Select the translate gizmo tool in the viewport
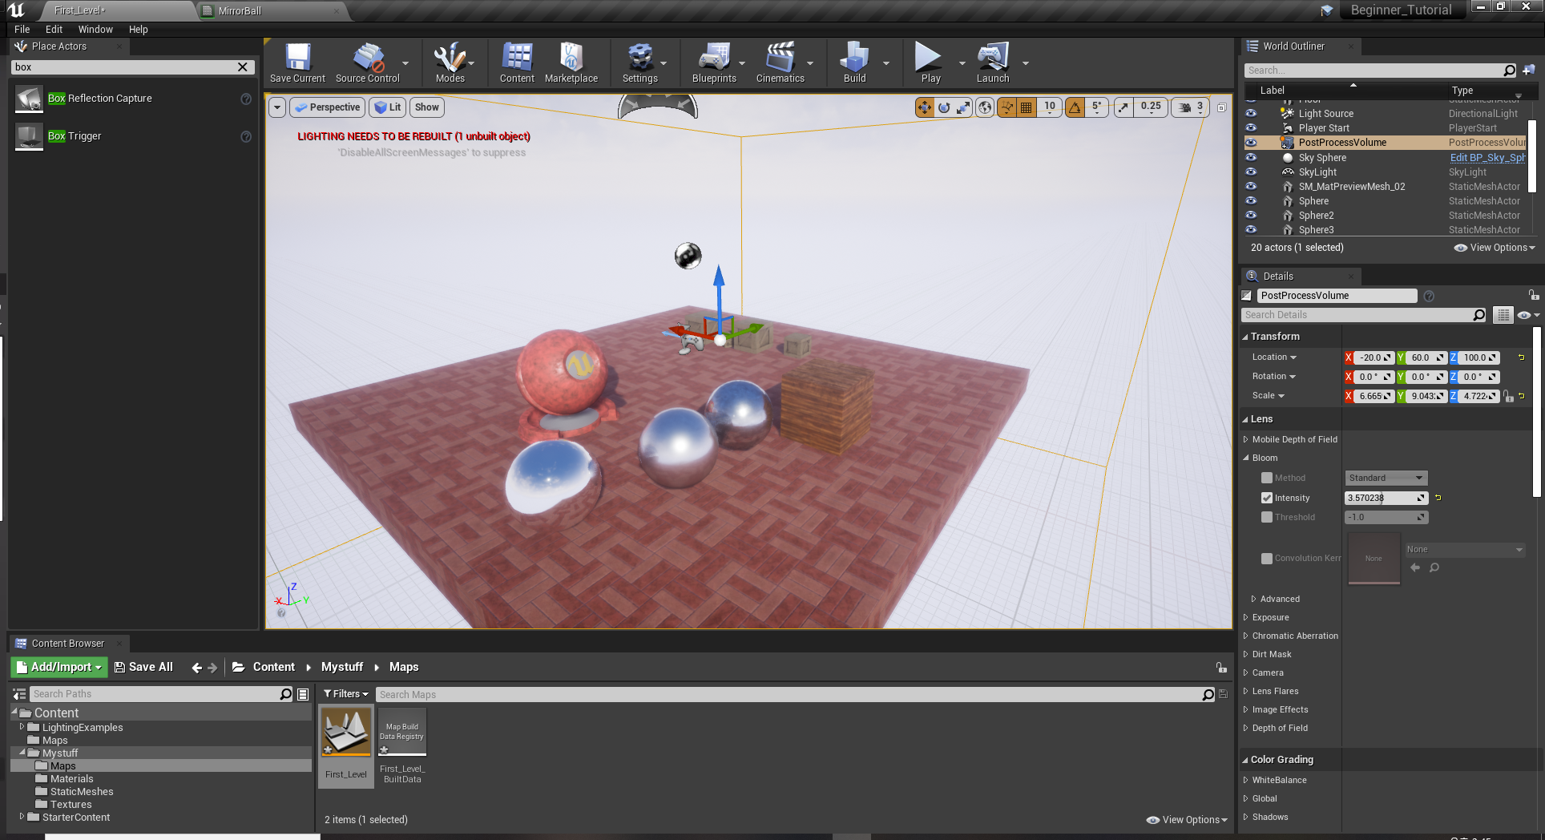Viewport: 1545px width, 840px height. (925, 107)
